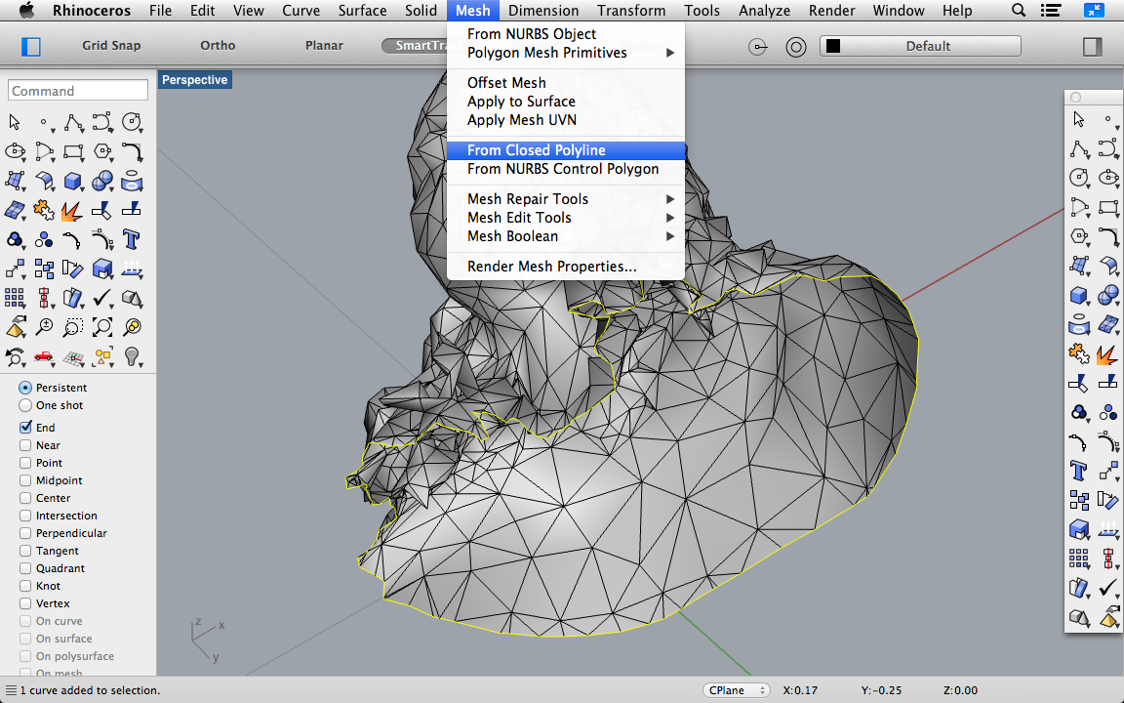Image resolution: width=1124 pixels, height=703 pixels.
Task: Select the Explode tool in left toolbar
Action: click(73, 210)
